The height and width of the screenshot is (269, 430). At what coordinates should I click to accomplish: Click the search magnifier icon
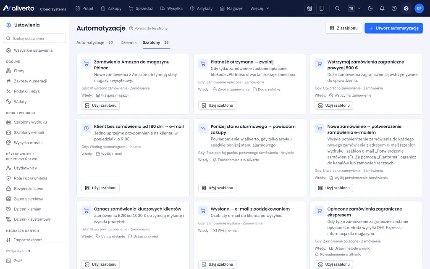coord(337,8)
